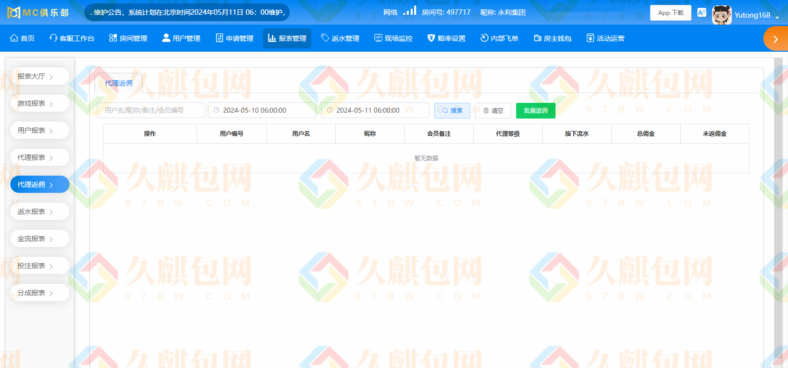
Task: Click the App 下载 button
Action: (x=671, y=13)
